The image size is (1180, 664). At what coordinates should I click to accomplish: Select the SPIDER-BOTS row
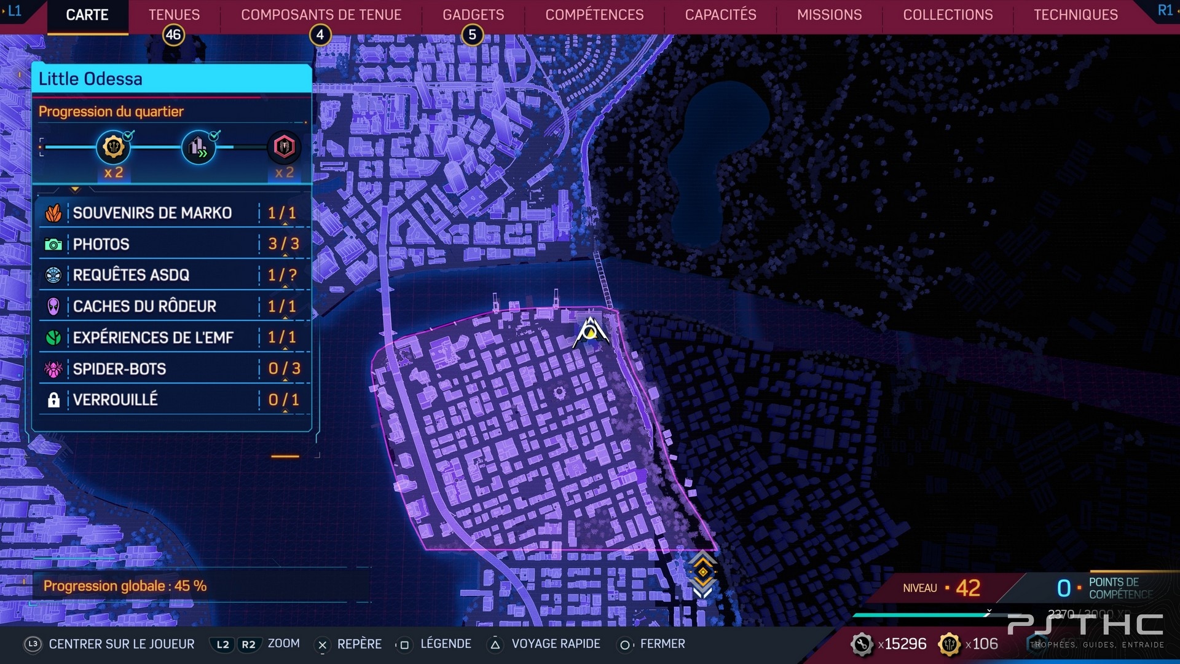pos(175,369)
